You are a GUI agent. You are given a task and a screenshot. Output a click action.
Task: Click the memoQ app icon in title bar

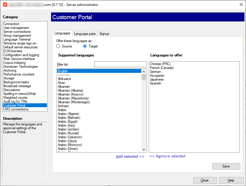(4, 4)
